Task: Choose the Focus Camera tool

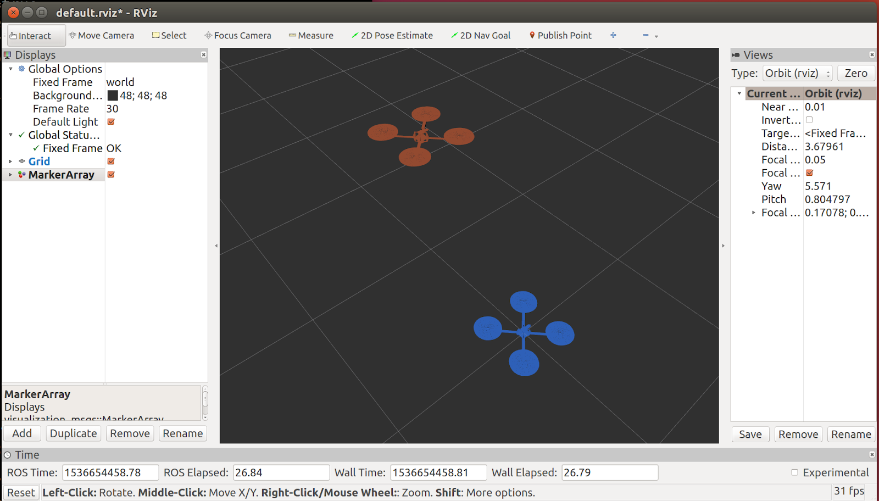Action: coord(238,36)
